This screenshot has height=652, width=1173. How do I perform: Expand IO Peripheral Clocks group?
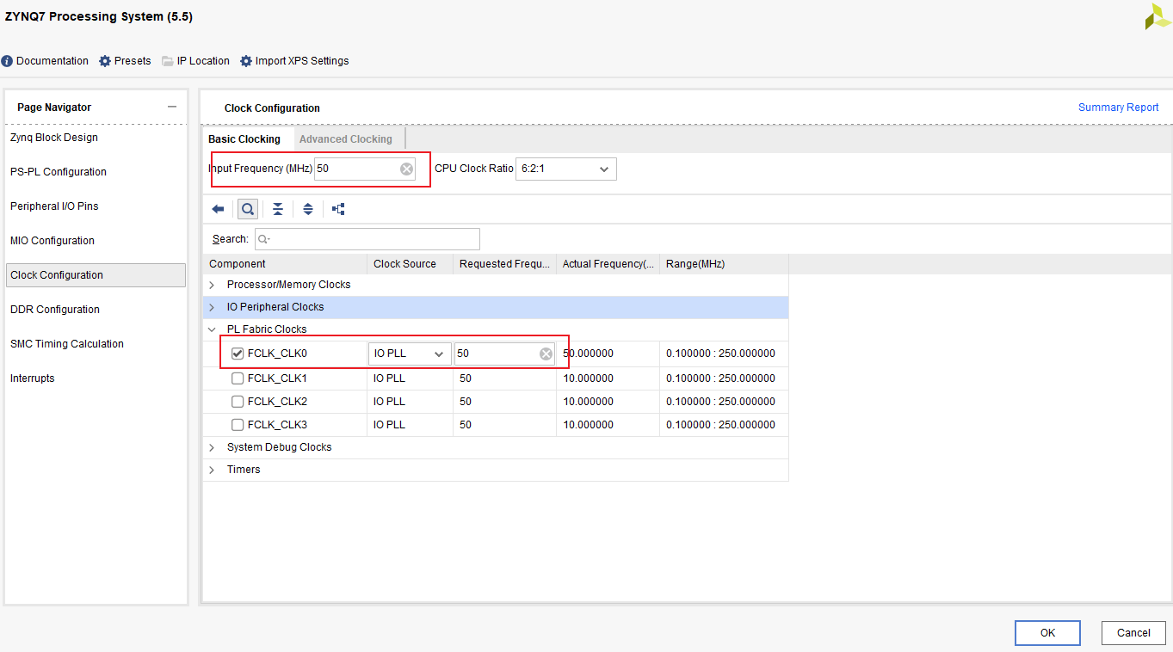[212, 307]
